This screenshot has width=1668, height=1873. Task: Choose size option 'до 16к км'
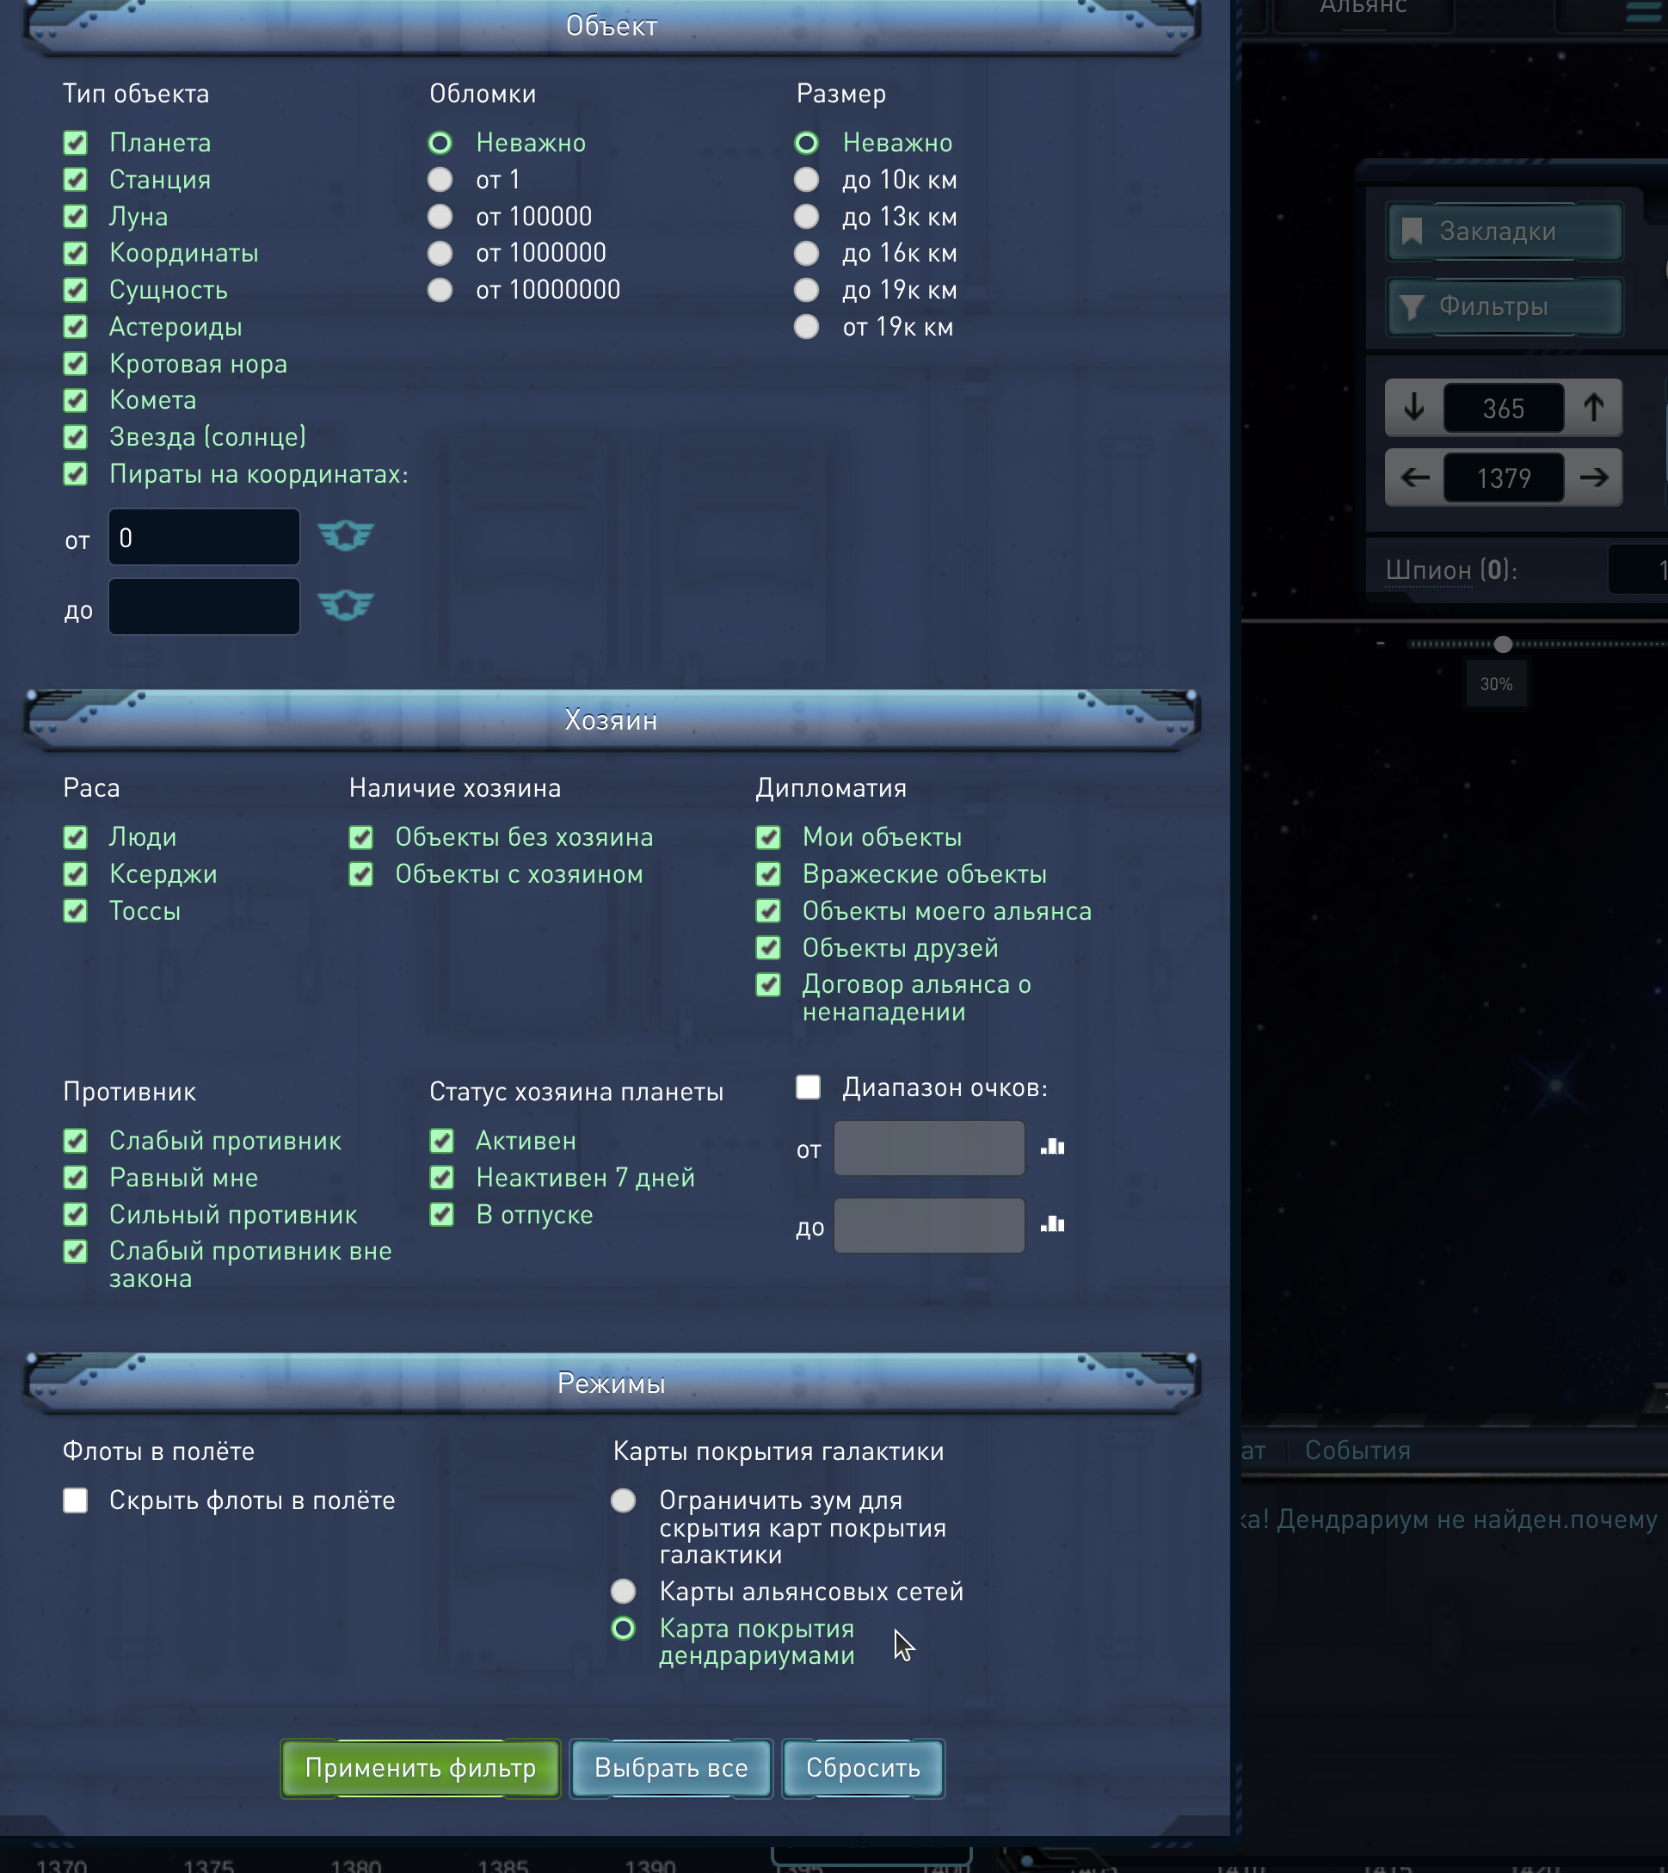(x=807, y=253)
